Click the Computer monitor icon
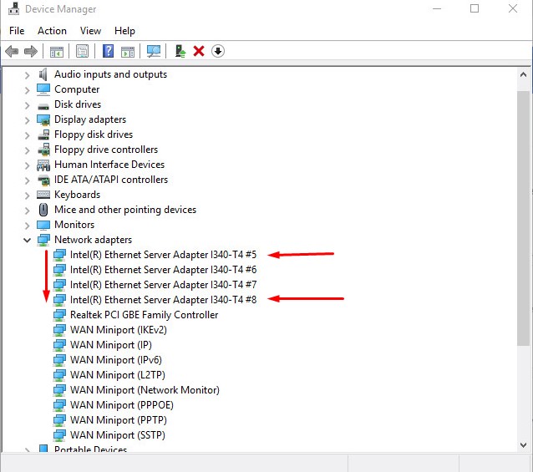 coord(43,89)
